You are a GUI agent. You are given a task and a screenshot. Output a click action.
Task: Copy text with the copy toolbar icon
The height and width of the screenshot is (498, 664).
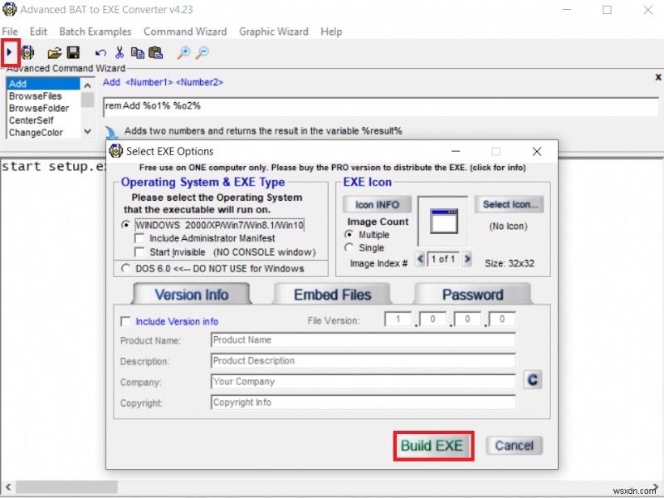coord(139,52)
